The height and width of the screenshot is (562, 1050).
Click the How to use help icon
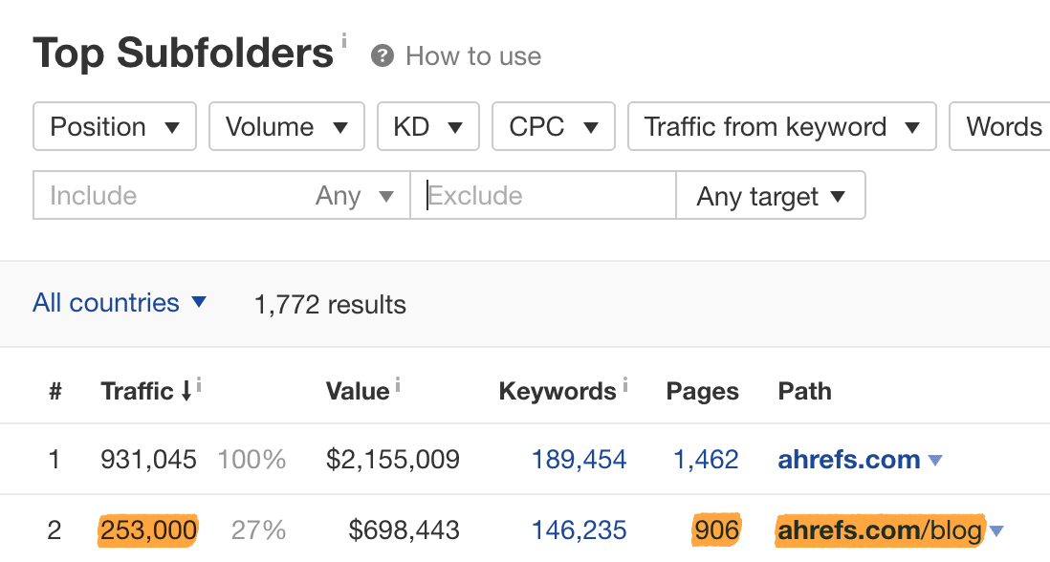(383, 56)
